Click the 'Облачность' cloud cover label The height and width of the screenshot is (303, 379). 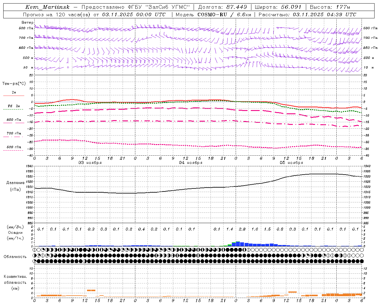pyautogui.click(x=15, y=257)
